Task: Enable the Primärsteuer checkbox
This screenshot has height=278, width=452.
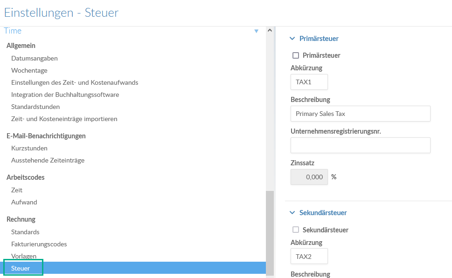Action: click(296, 55)
